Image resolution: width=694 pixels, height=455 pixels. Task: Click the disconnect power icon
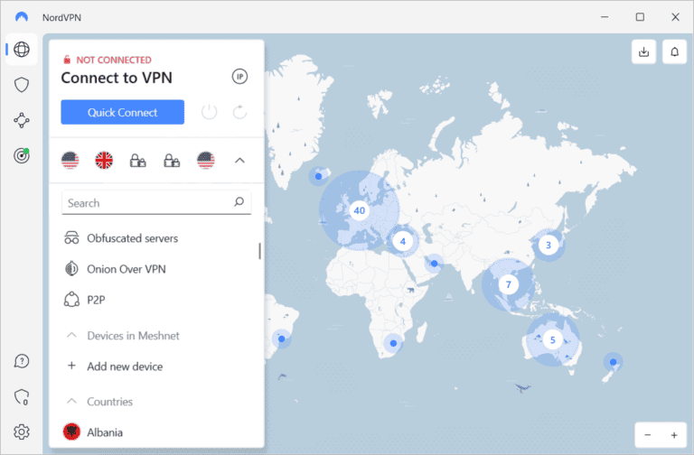[209, 112]
